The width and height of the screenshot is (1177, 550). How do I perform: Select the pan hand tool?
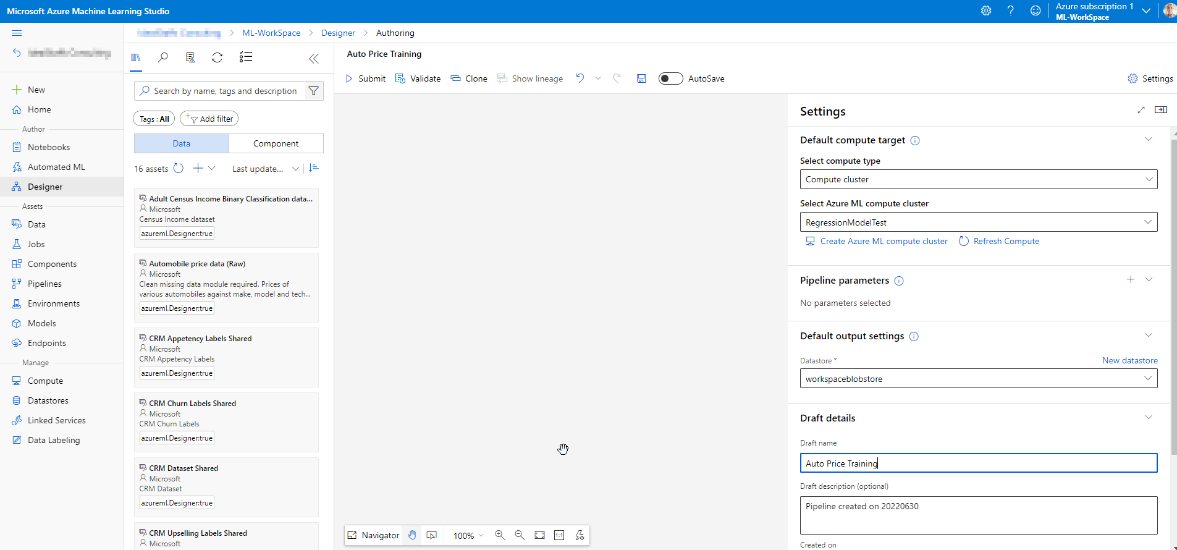click(412, 535)
